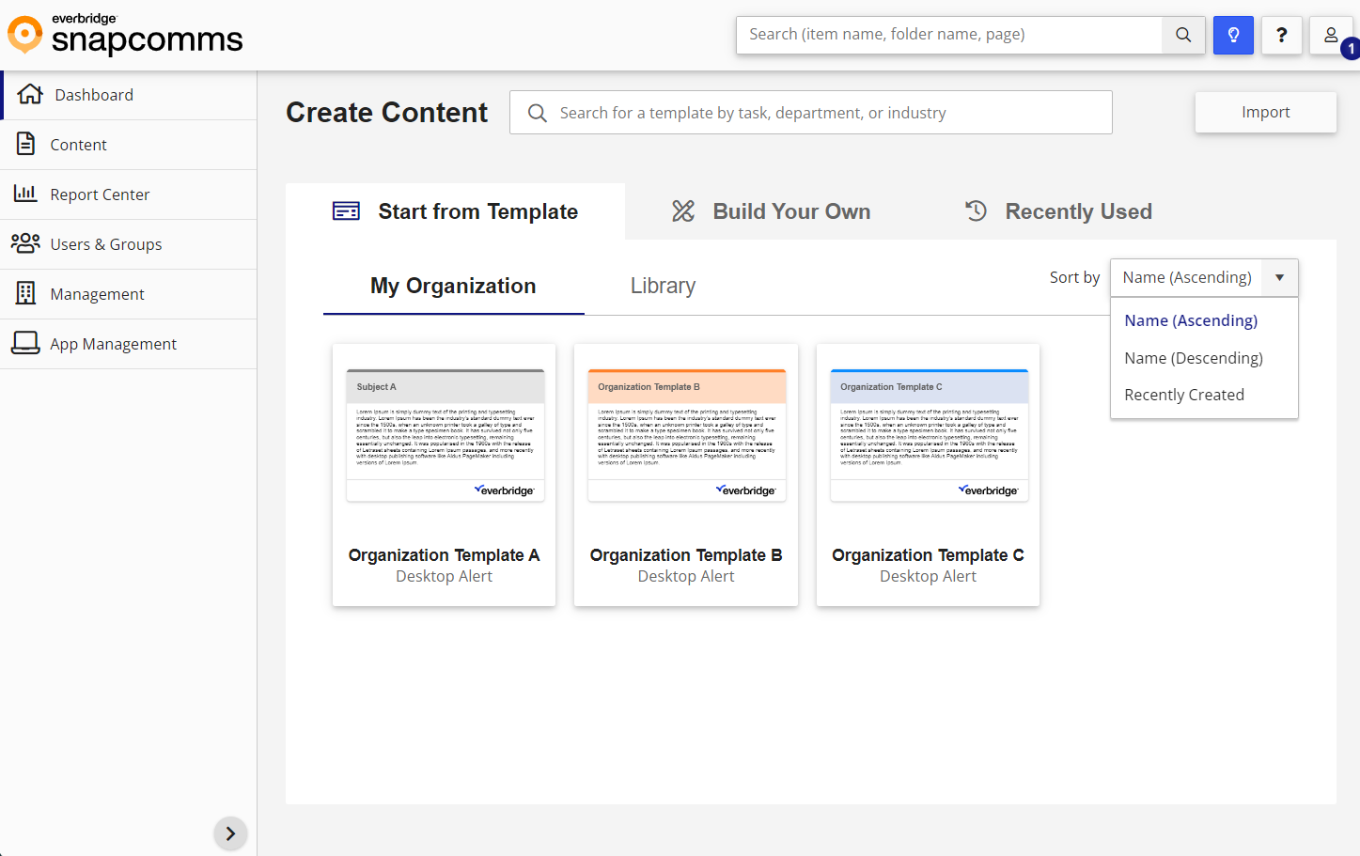Open the Organization Template A thumbnail
Screen dimensions: 1360x856
pyautogui.click(x=446, y=435)
